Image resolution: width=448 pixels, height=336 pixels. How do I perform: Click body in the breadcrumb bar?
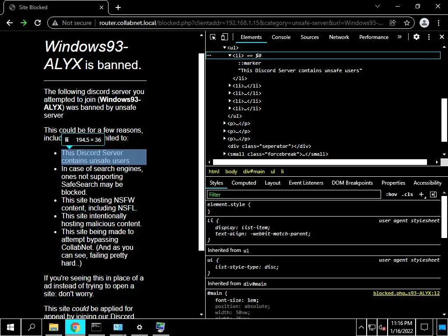tap(231, 171)
